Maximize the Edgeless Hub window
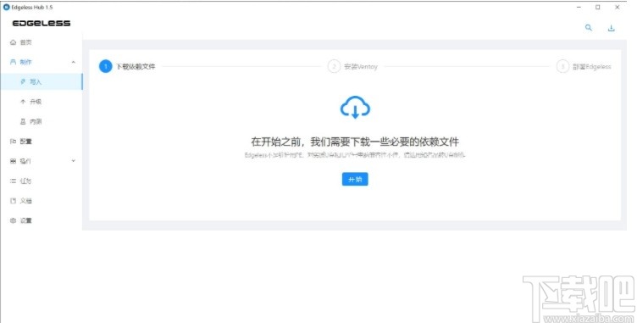This screenshot has width=637, height=323. [597, 8]
